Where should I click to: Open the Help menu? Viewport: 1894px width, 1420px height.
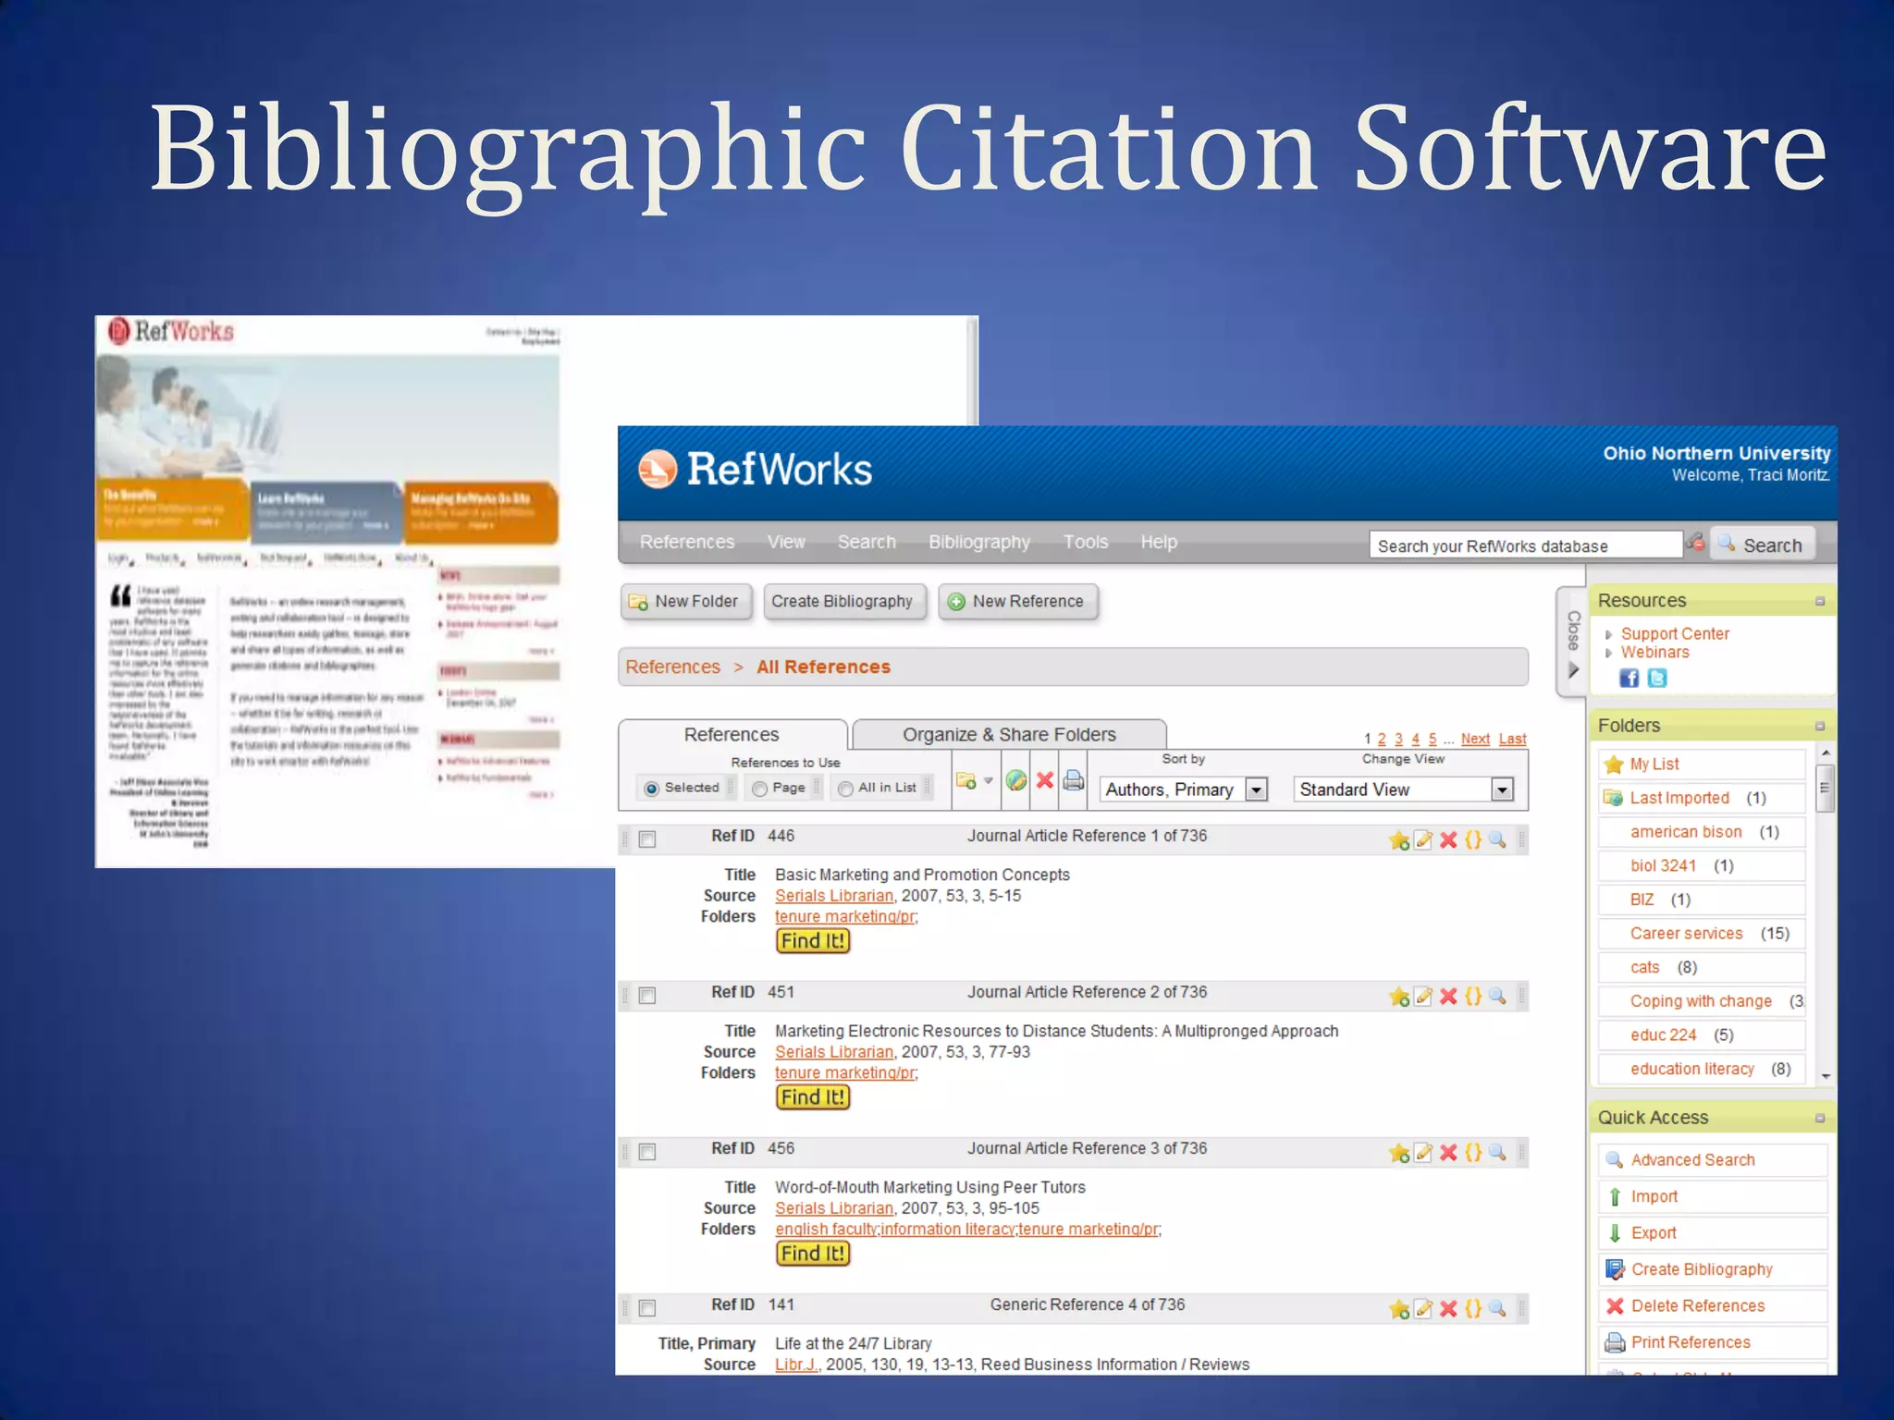1159,543
